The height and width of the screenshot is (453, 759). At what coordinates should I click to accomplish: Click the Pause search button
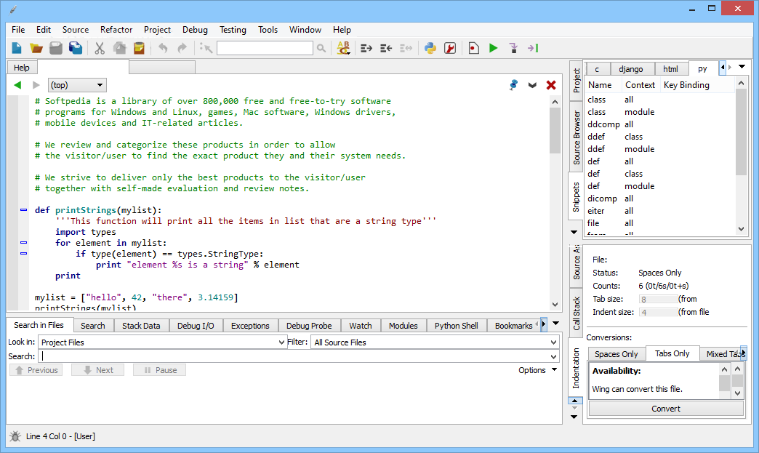(x=160, y=370)
